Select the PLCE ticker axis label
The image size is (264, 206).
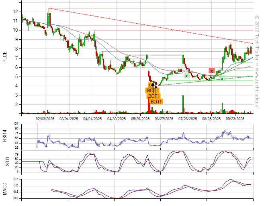click(x=5, y=57)
